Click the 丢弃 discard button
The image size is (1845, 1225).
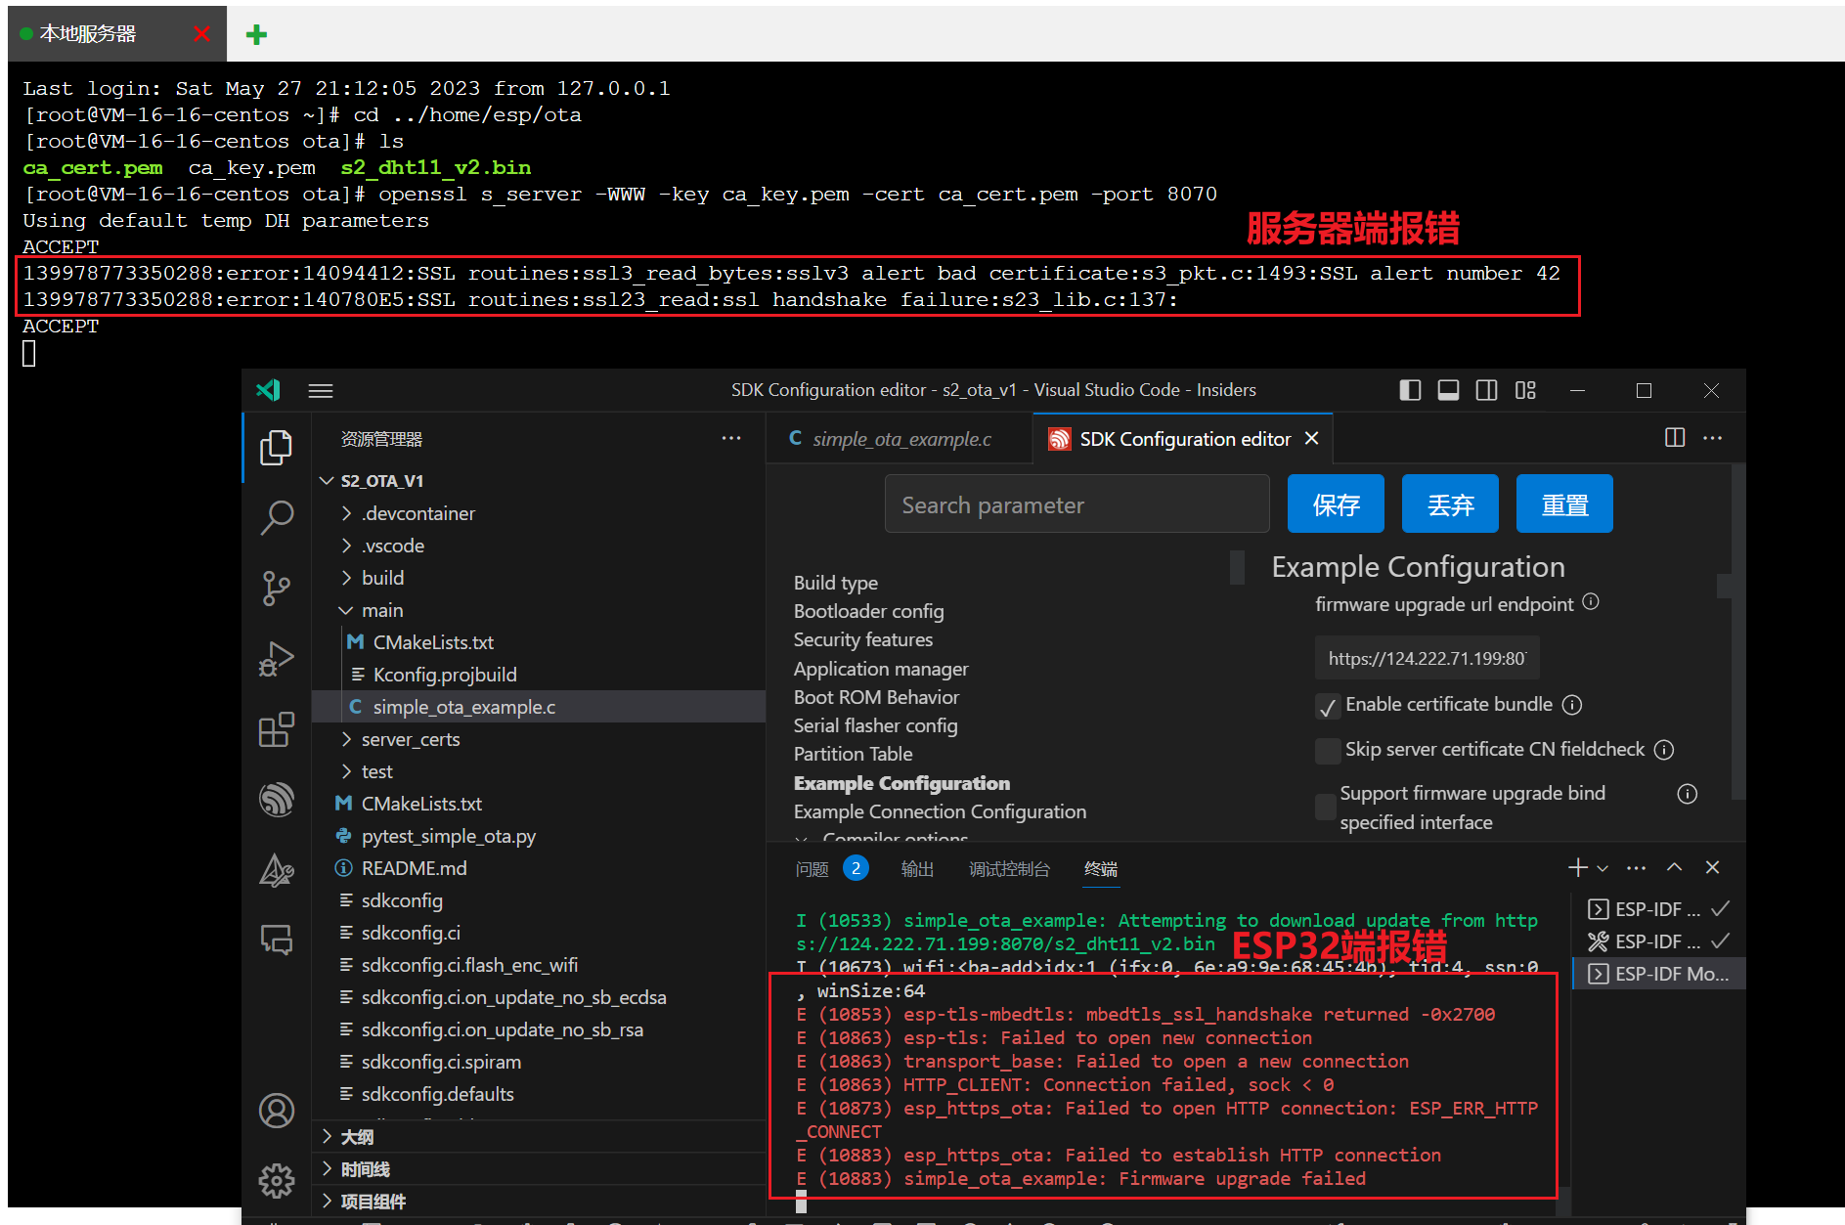point(1450,503)
